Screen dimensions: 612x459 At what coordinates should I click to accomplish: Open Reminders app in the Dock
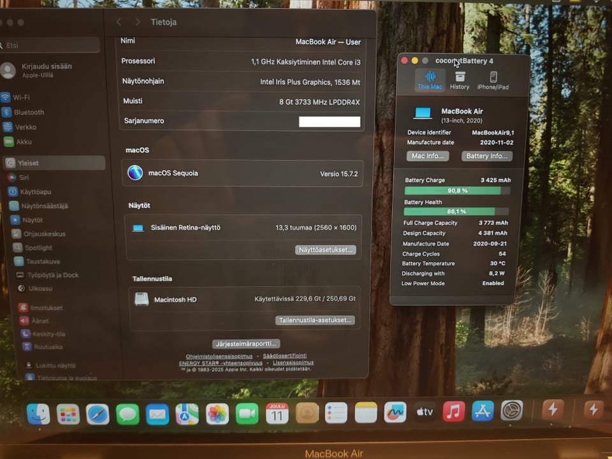pyautogui.click(x=336, y=412)
